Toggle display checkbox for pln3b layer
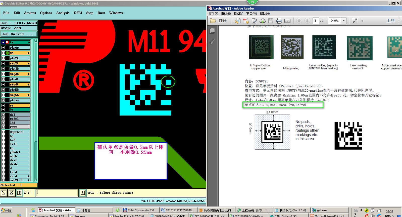This screenshot has height=217, width=402. click(3, 69)
